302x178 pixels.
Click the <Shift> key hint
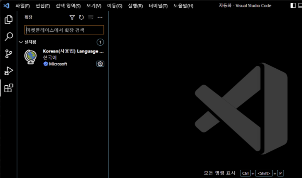pos(264,173)
